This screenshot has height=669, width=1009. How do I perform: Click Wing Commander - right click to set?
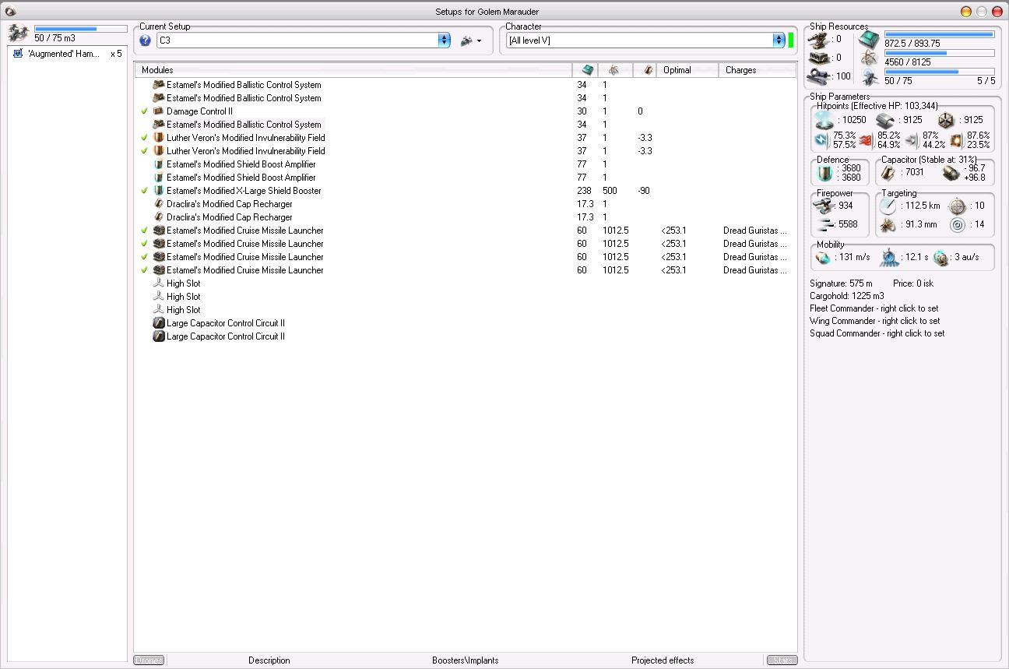(874, 321)
